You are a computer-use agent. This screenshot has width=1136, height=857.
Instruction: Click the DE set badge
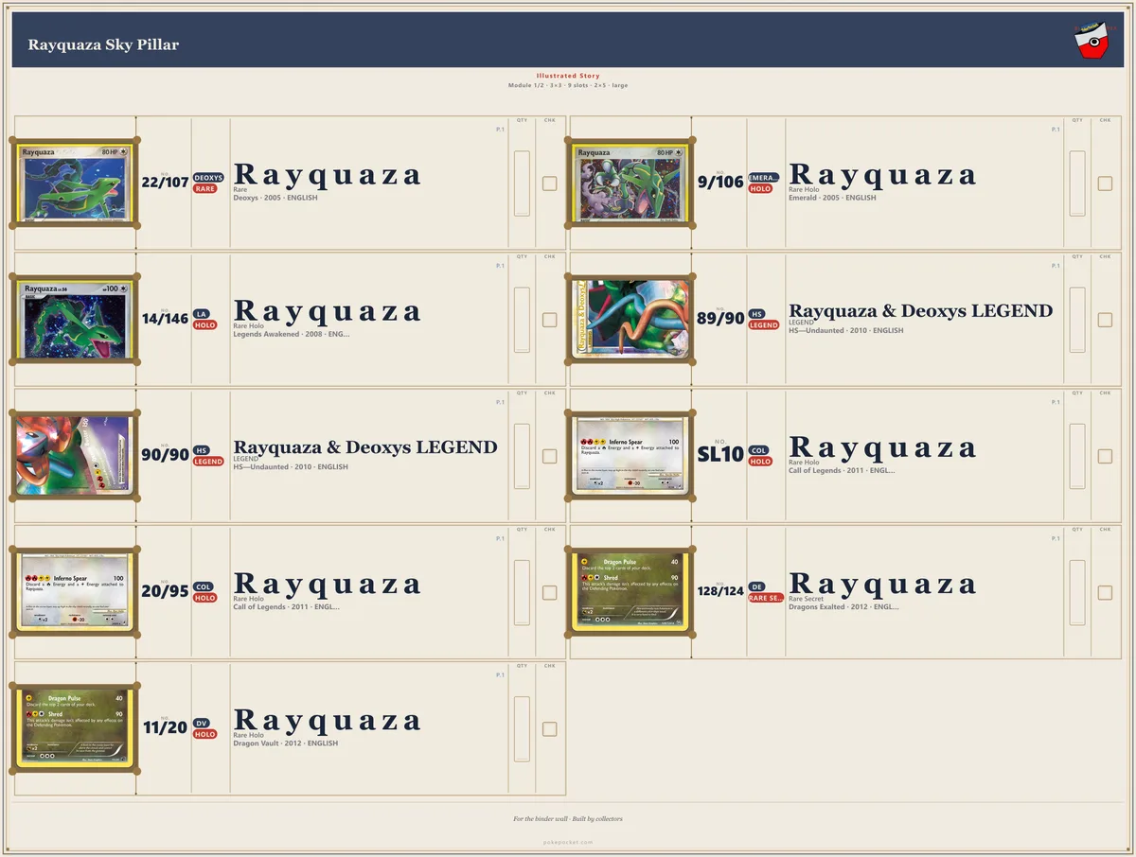point(756,586)
